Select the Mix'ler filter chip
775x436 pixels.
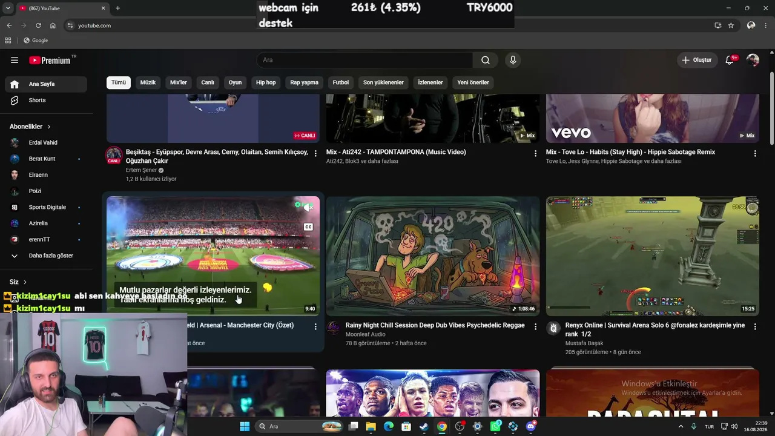(179, 82)
